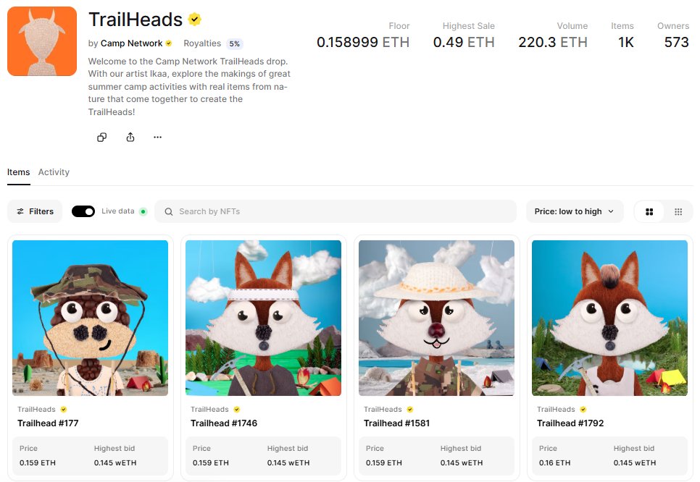This screenshot has width=700, height=482.
Task: Switch to large grid view icon
Action: pyautogui.click(x=649, y=212)
